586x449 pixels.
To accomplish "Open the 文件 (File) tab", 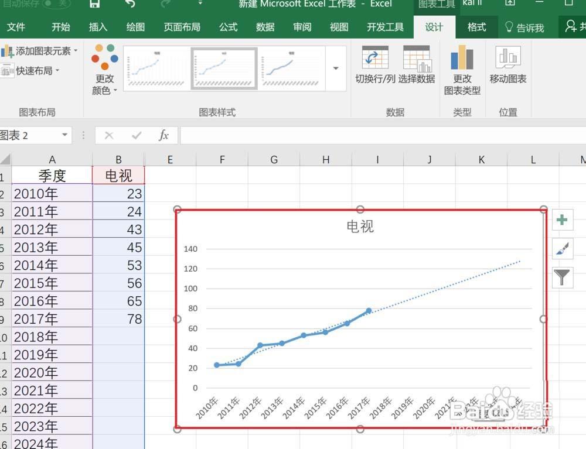I will (x=16, y=27).
